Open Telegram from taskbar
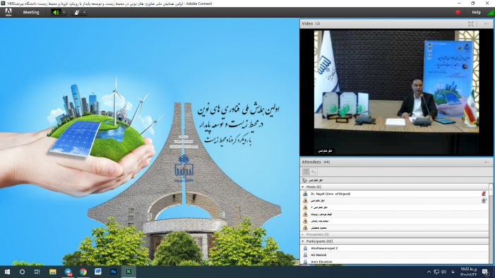Image resolution: width=495 pixels, height=278 pixels. (68, 272)
